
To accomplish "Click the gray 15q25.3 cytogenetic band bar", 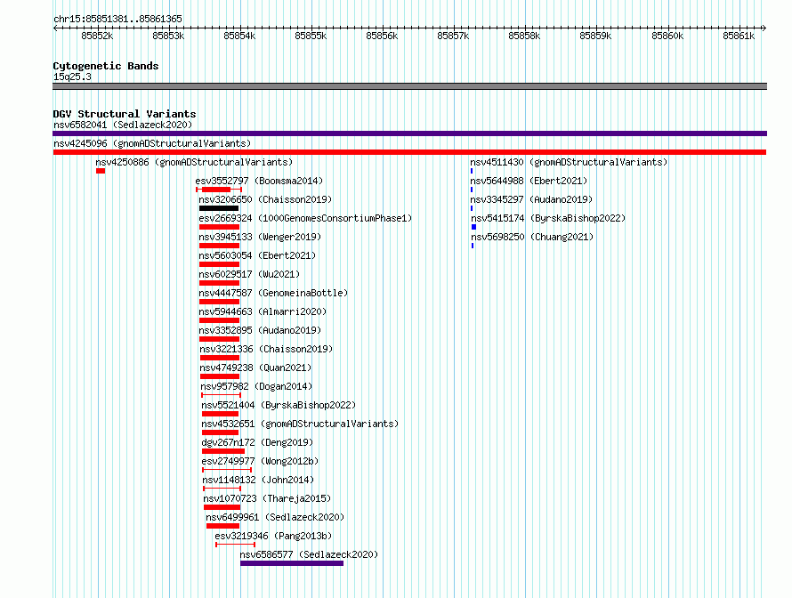I will (x=409, y=86).
